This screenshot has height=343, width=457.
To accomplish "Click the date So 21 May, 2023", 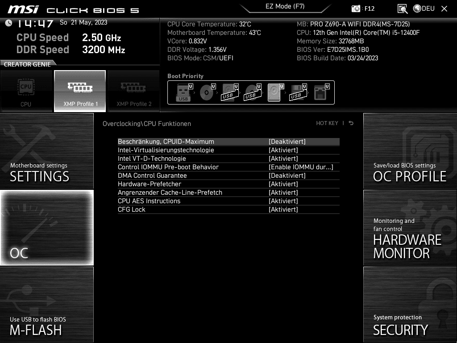I will click(83, 22).
